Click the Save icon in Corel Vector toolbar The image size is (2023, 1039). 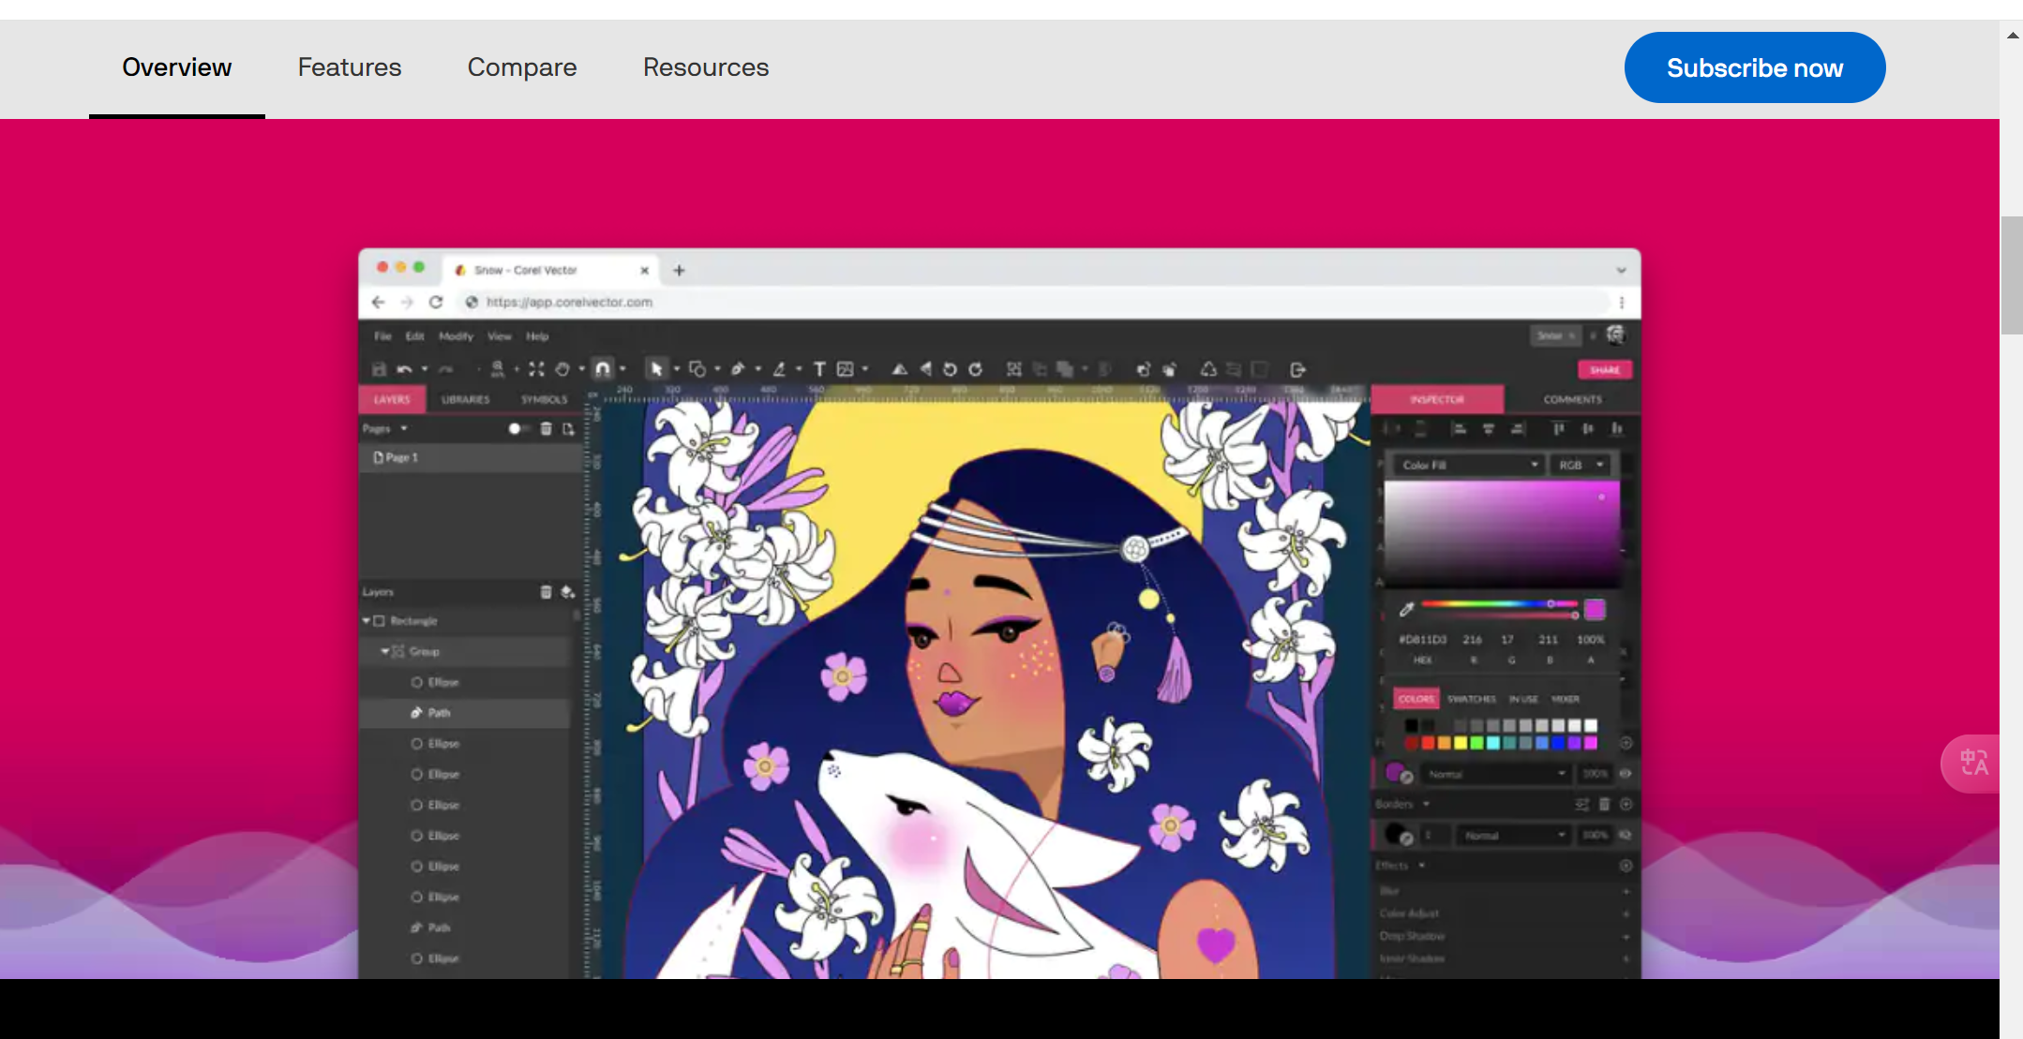click(379, 369)
